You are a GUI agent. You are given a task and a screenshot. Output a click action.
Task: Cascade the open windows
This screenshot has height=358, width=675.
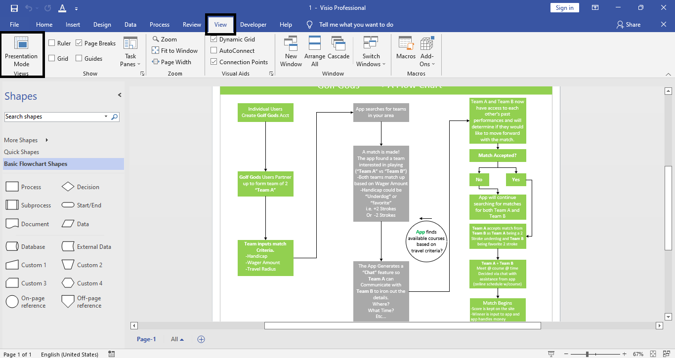(x=338, y=48)
